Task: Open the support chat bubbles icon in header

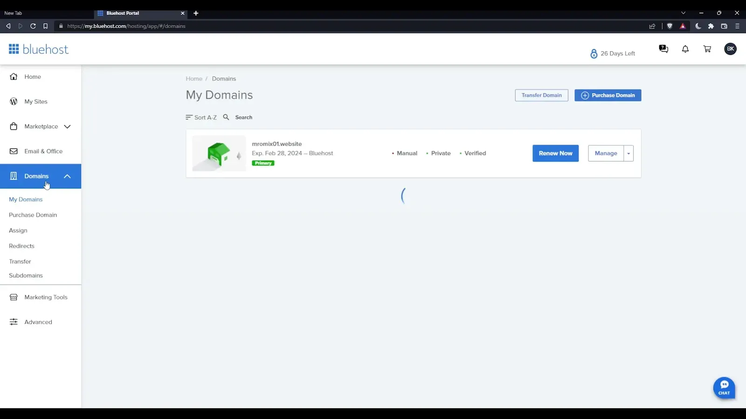Action: point(663,49)
